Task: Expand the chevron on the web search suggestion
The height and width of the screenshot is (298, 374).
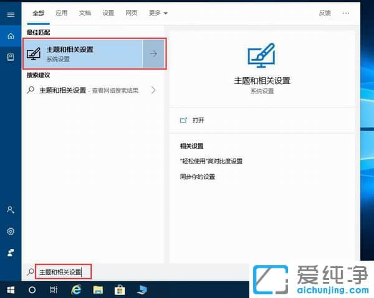Action: click(x=153, y=90)
